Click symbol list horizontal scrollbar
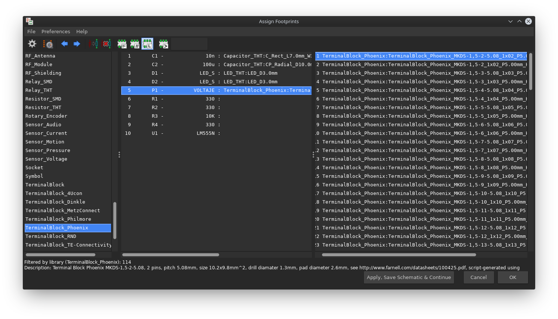 click(171, 255)
